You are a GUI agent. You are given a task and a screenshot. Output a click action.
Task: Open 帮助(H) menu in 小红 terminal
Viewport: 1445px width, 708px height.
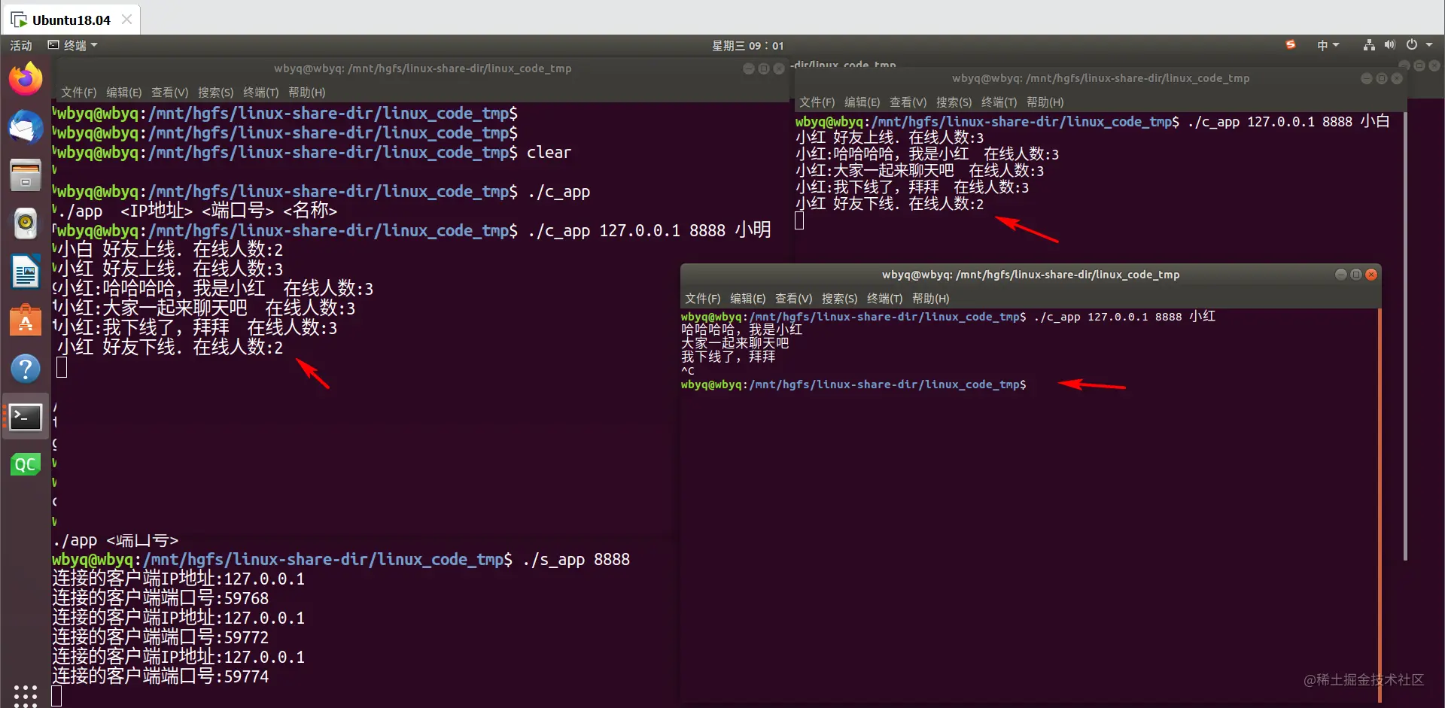coord(930,298)
